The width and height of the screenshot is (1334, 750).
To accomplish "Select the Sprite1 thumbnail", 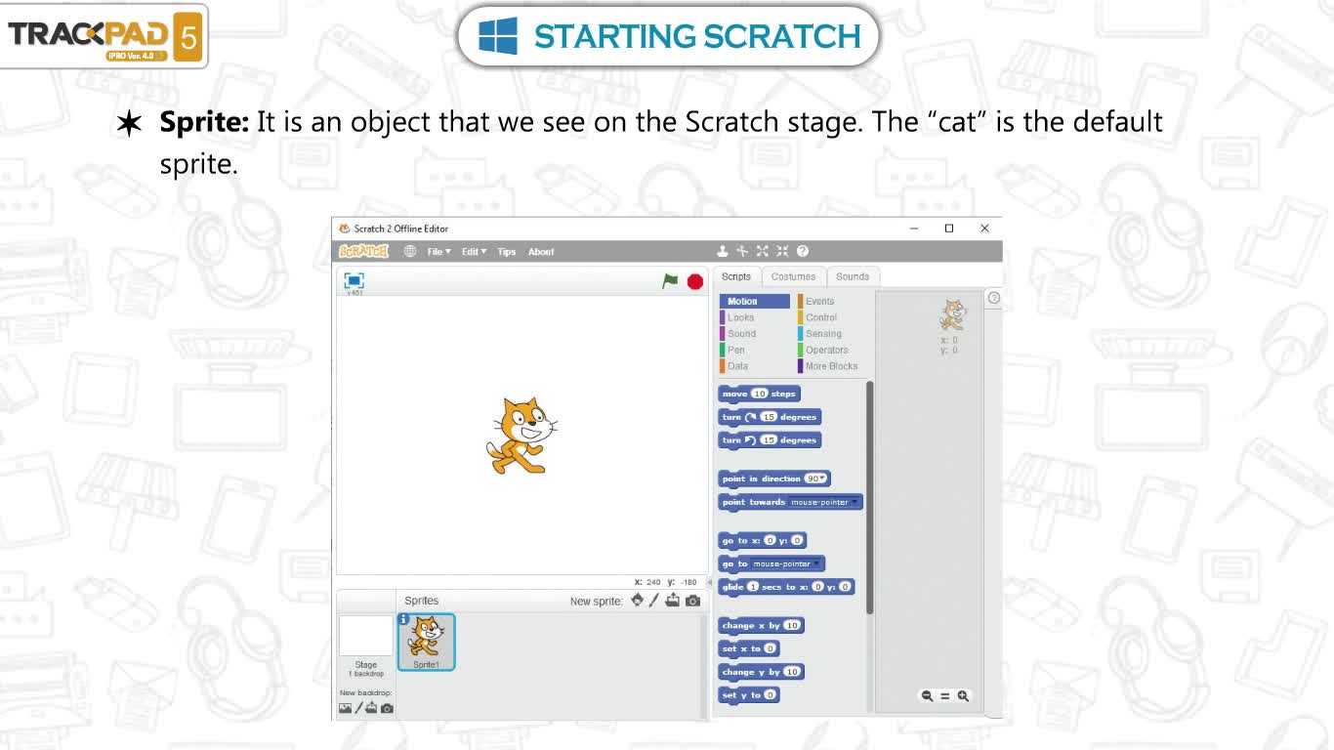I will click(426, 642).
